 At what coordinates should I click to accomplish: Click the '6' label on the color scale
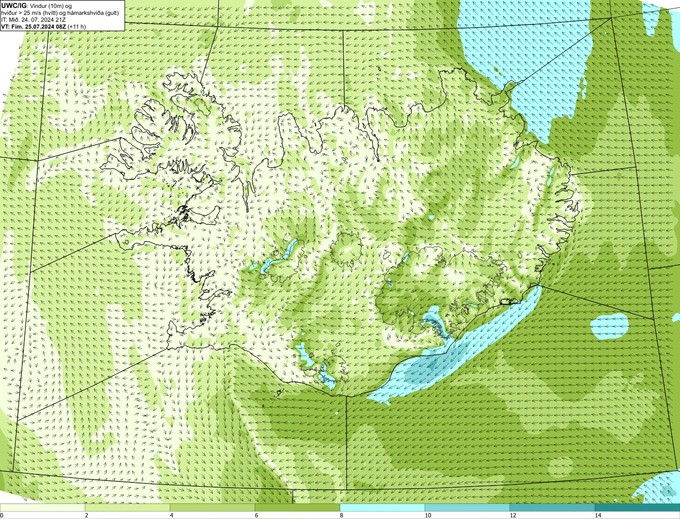pyautogui.click(x=256, y=515)
